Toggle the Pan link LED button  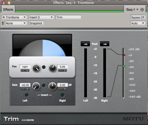tap(44, 67)
